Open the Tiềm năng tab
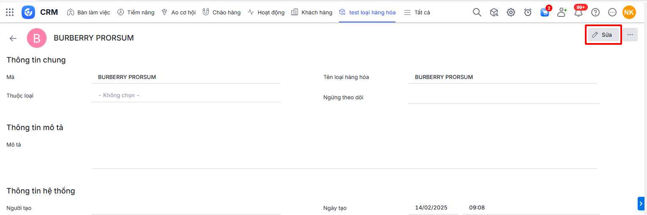Image resolution: width=647 pixels, height=215 pixels. [x=136, y=12]
